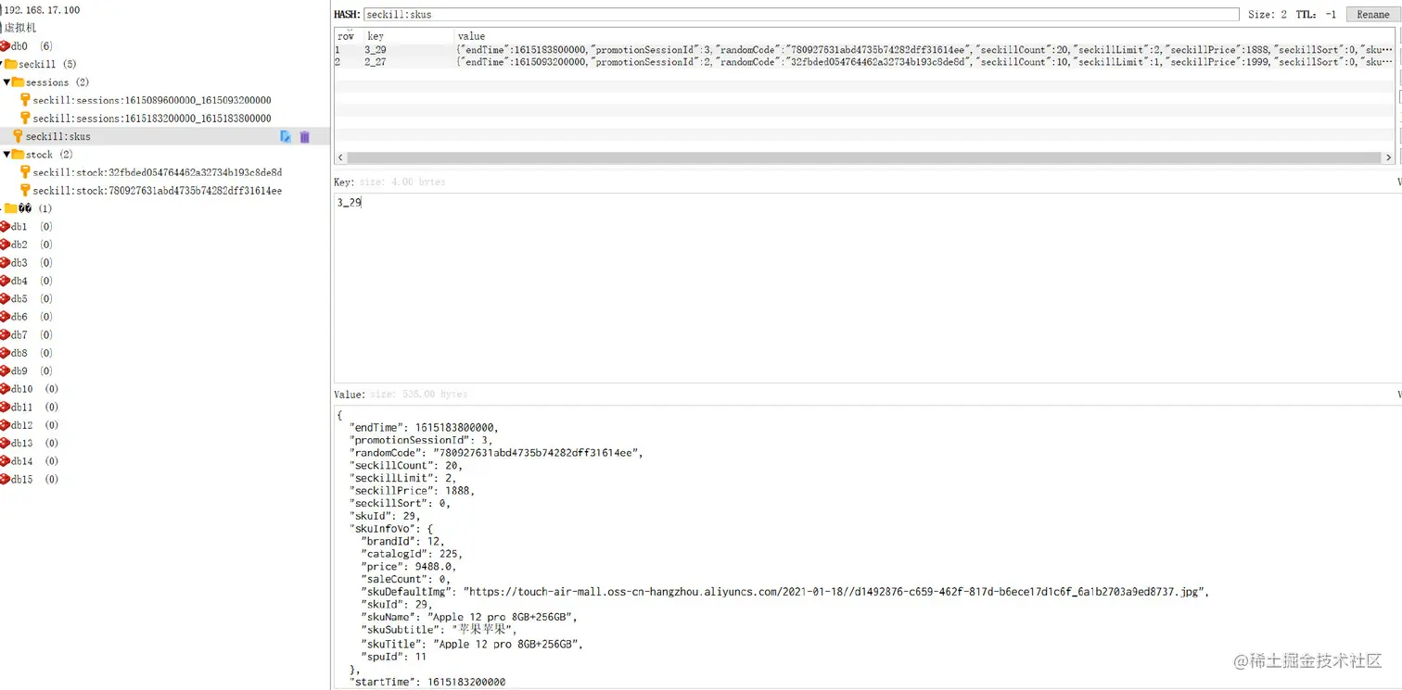This screenshot has width=1402, height=690.
Task: Click the red Redis icon for db4
Action: pyautogui.click(x=5, y=281)
